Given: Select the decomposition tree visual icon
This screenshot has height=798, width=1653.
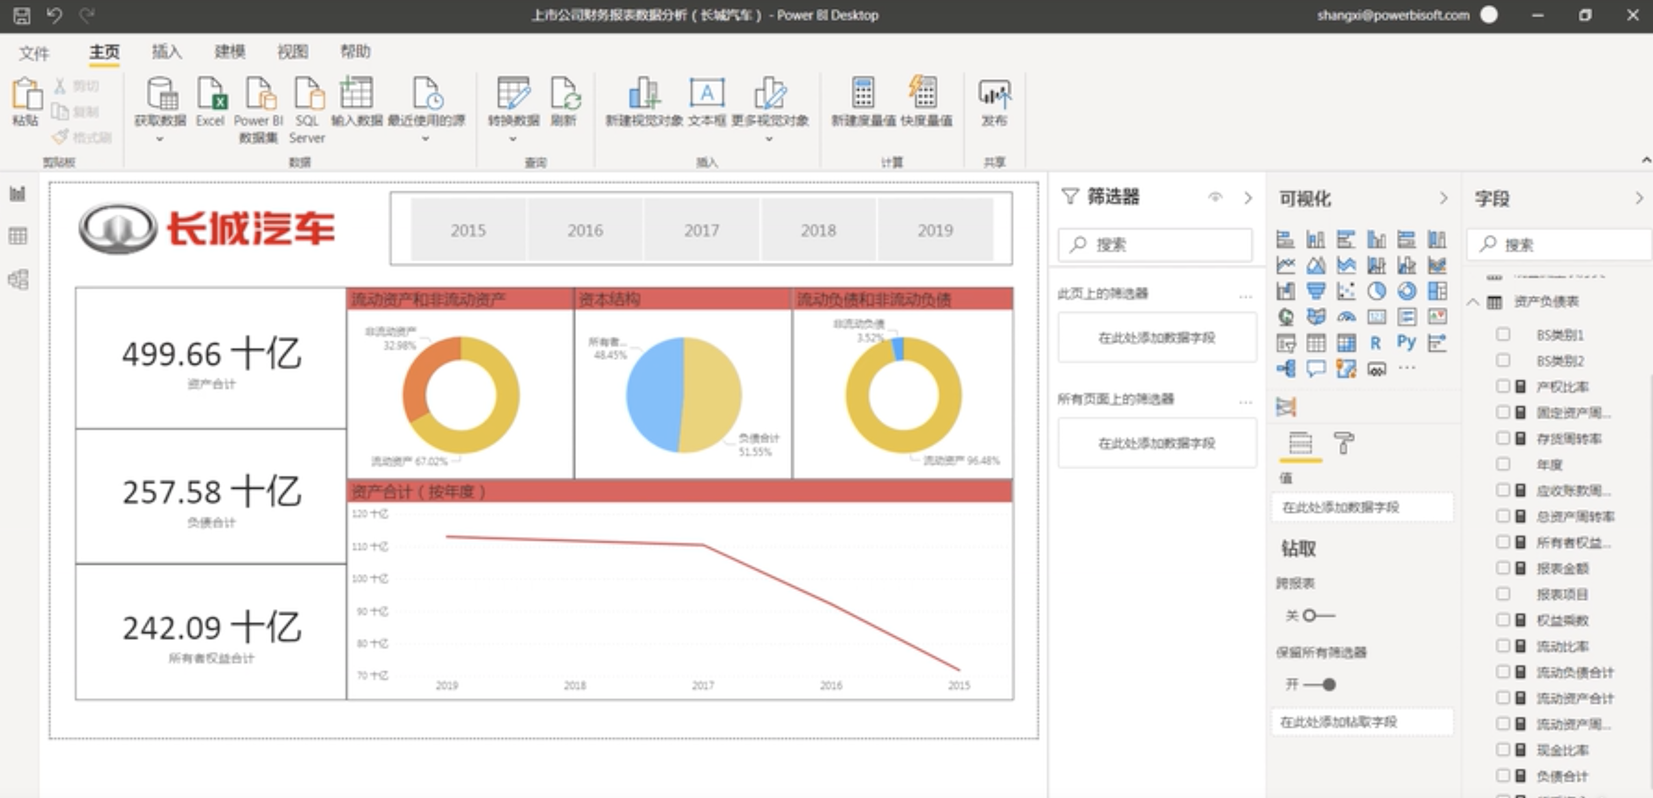Looking at the screenshot, I should (1286, 369).
